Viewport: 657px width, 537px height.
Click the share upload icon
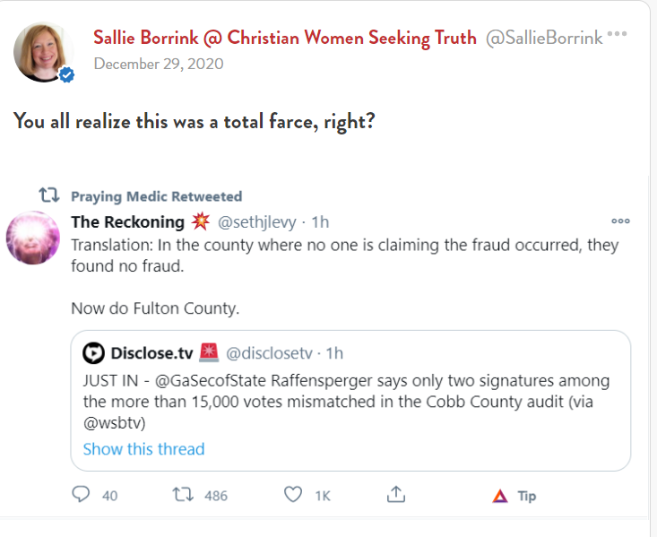click(x=395, y=495)
